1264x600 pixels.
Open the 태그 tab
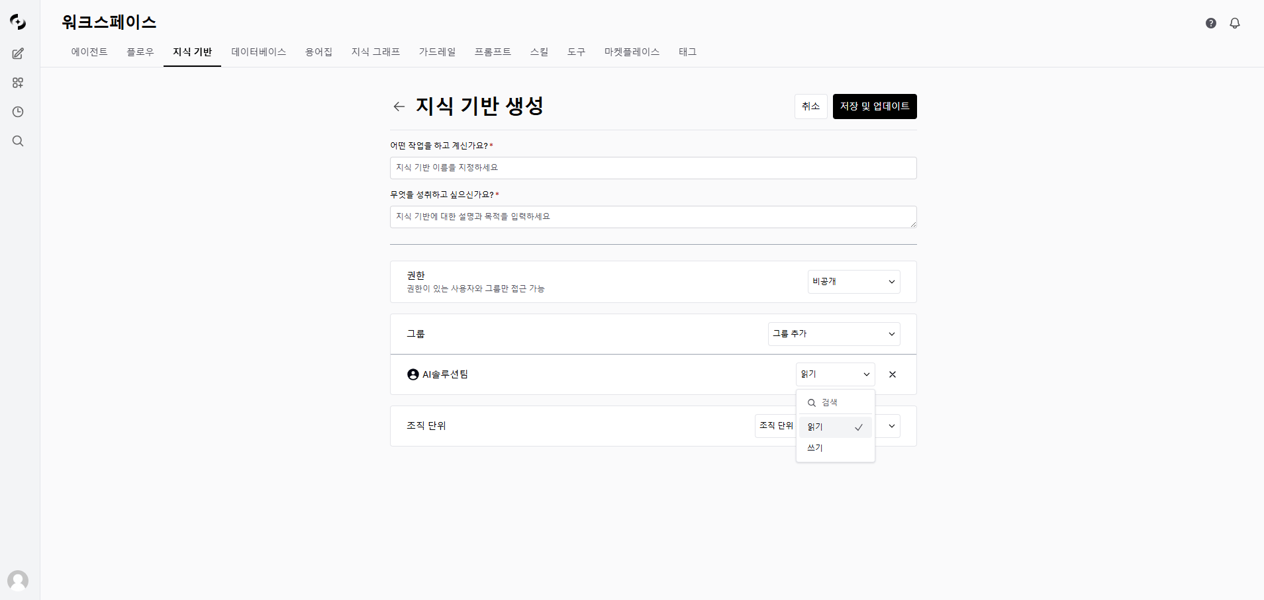tap(687, 52)
